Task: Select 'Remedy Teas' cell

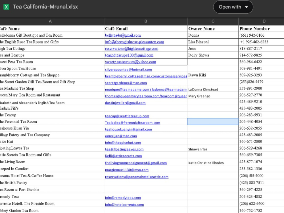Action: (x=52, y=197)
